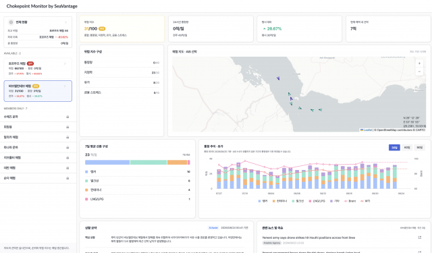Click the lock icon on the 대만 해협 row

67,168
